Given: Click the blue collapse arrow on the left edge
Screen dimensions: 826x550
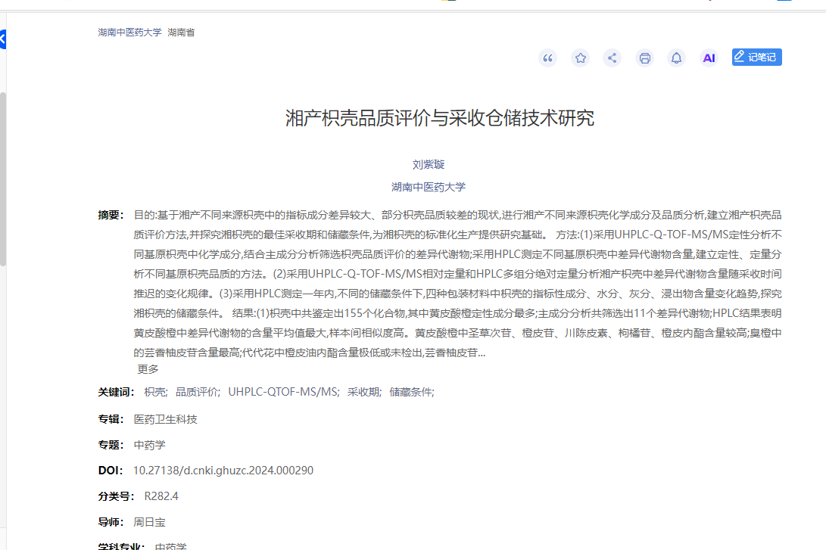Looking at the screenshot, I should 3,39.
